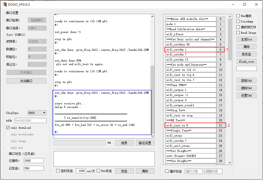Click the fcs_ok:998 result line in log
The width and height of the screenshot is (263, 180).
pos(95,125)
